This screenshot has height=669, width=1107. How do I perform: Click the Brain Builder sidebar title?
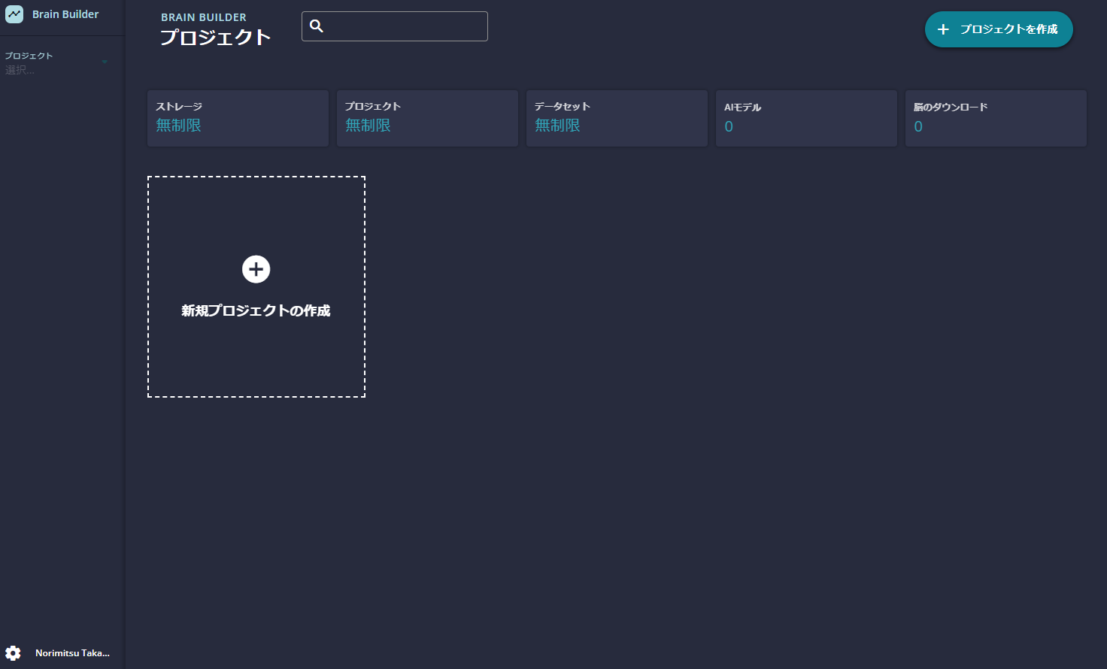pyautogui.click(x=65, y=14)
